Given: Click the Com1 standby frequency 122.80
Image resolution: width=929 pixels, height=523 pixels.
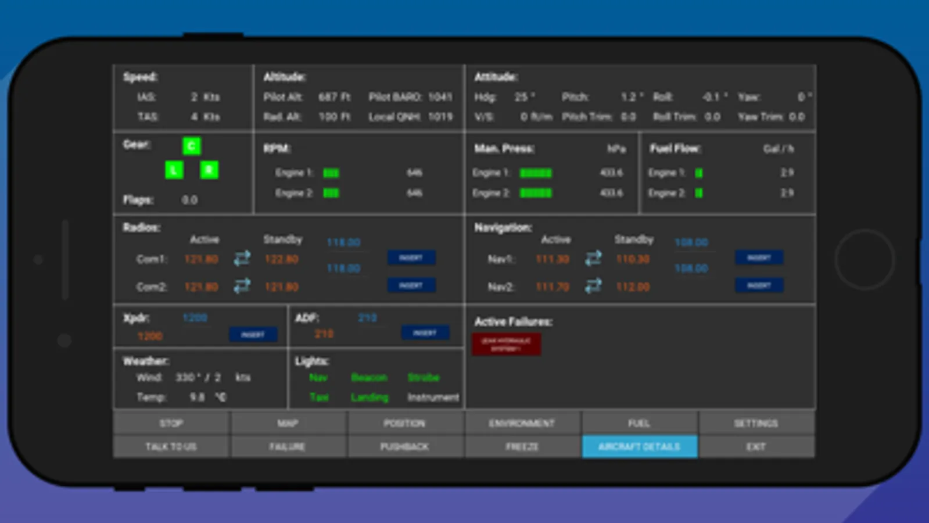Looking at the screenshot, I should coord(282,259).
